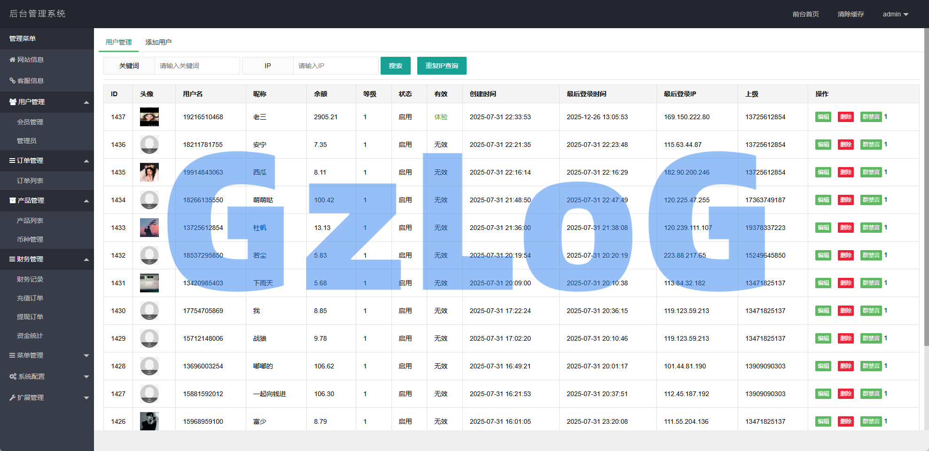
Task: Open 会员管理 in the sidebar
Action: pos(30,122)
